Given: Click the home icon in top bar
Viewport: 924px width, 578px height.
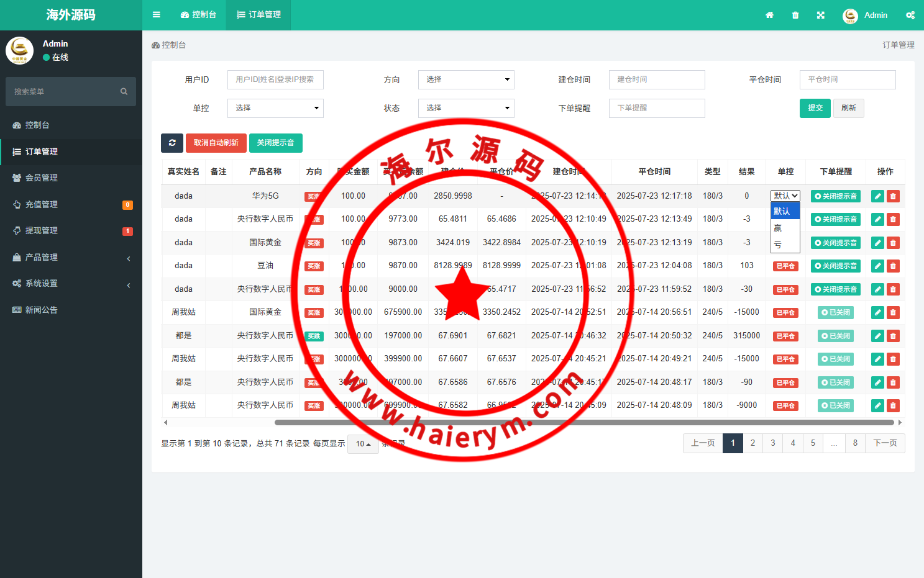Looking at the screenshot, I should (769, 15).
